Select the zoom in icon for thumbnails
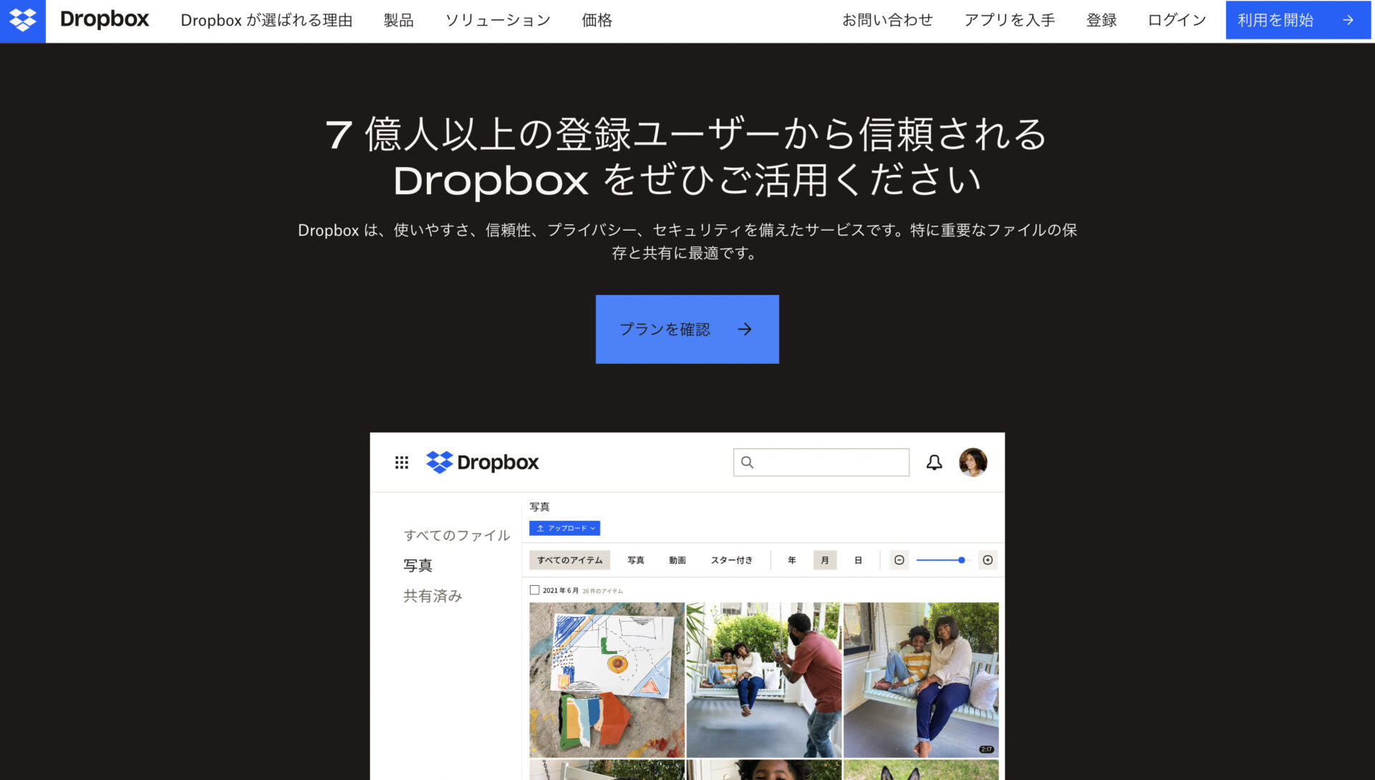Image resolution: width=1375 pixels, height=780 pixels. coord(988,559)
